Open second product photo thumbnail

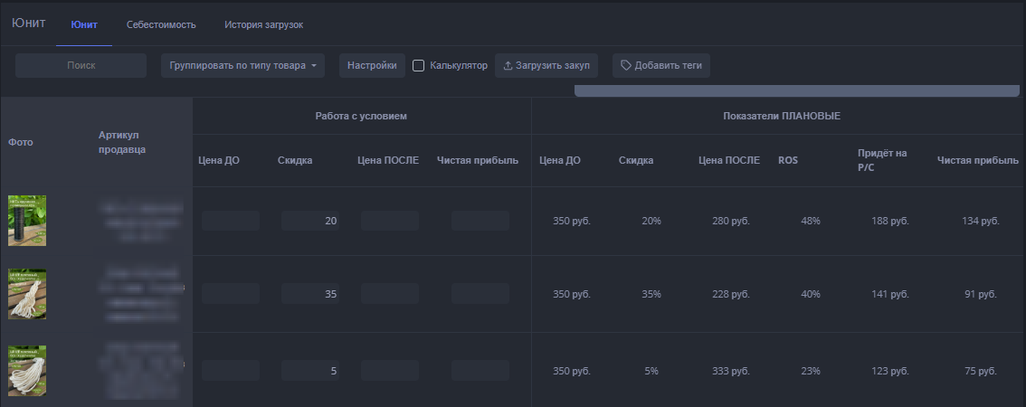(27, 294)
